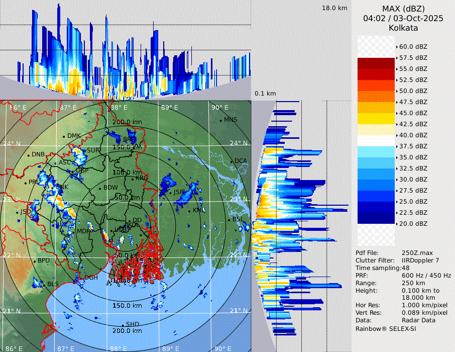Select the DNB station point
Image resolution: width=455 pixels, height=352 pixels.
[x=28, y=154]
